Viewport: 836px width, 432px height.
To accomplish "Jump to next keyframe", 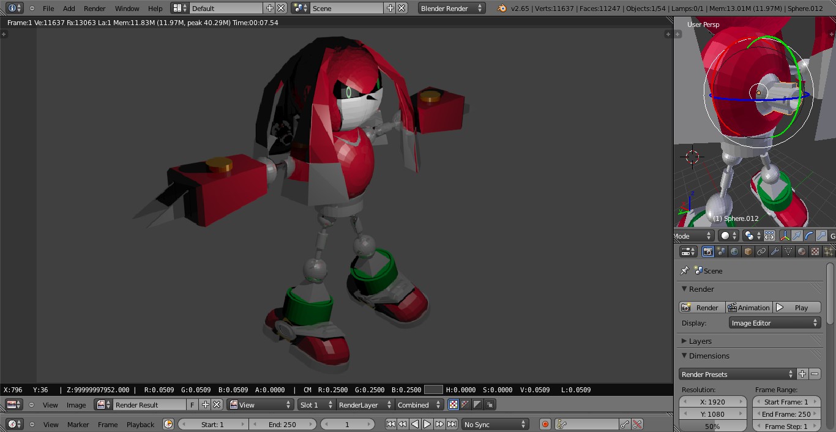I will point(439,424).
